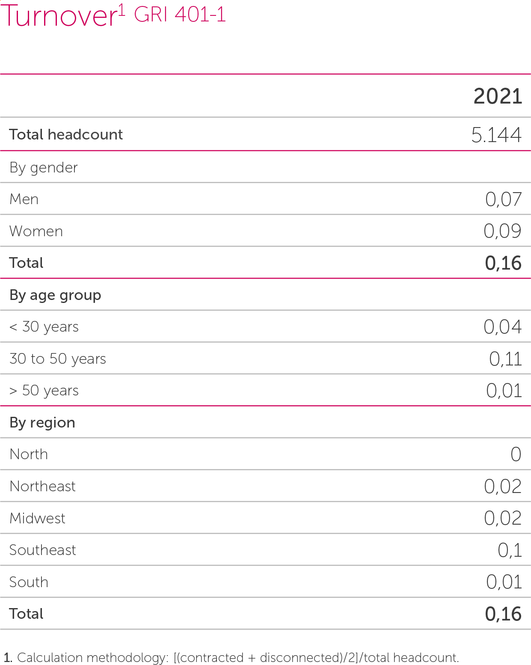Select the South row label
The image size is (531, 665).
[x=29, y=582]
